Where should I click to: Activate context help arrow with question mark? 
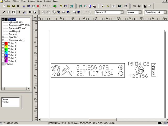(x=66, y=6)
